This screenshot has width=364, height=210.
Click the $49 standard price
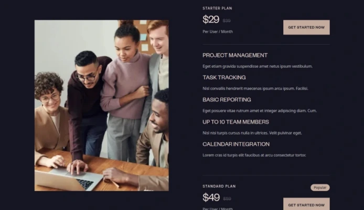pyautogui.click(x=211, y=197)
